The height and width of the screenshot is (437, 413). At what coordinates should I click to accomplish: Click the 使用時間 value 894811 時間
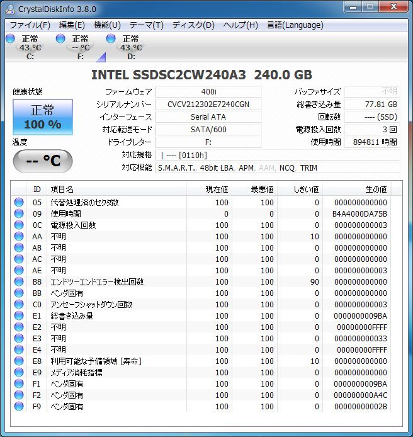click(x=372, y=142)
